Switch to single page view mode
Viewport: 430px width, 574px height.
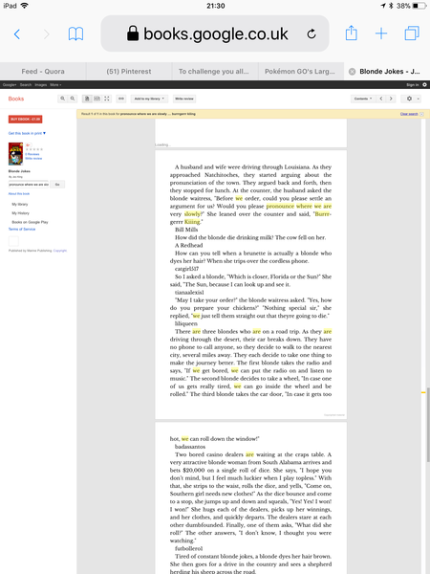[87, 99]
